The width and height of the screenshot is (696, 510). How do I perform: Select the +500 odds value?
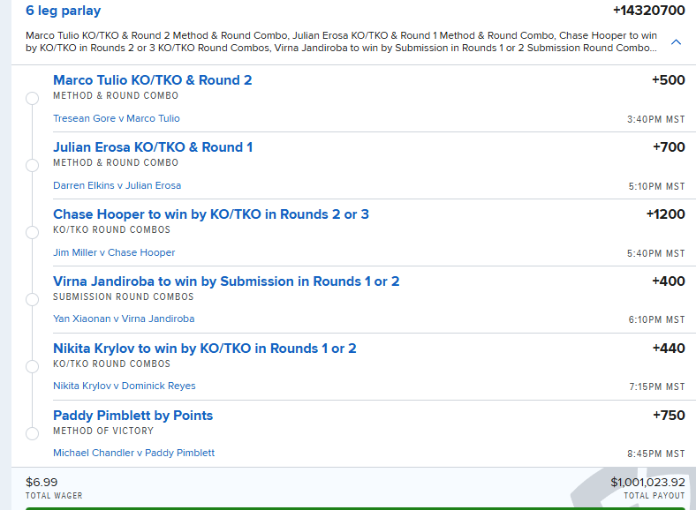coord(668,80)
